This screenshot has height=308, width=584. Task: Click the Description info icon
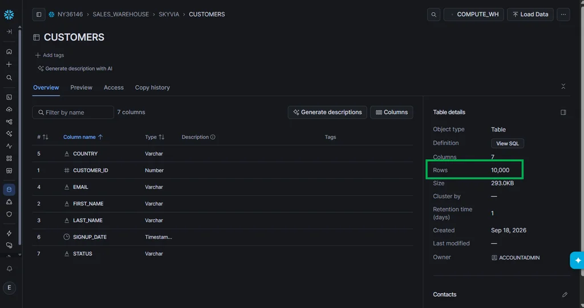click(x=213, y=137)
